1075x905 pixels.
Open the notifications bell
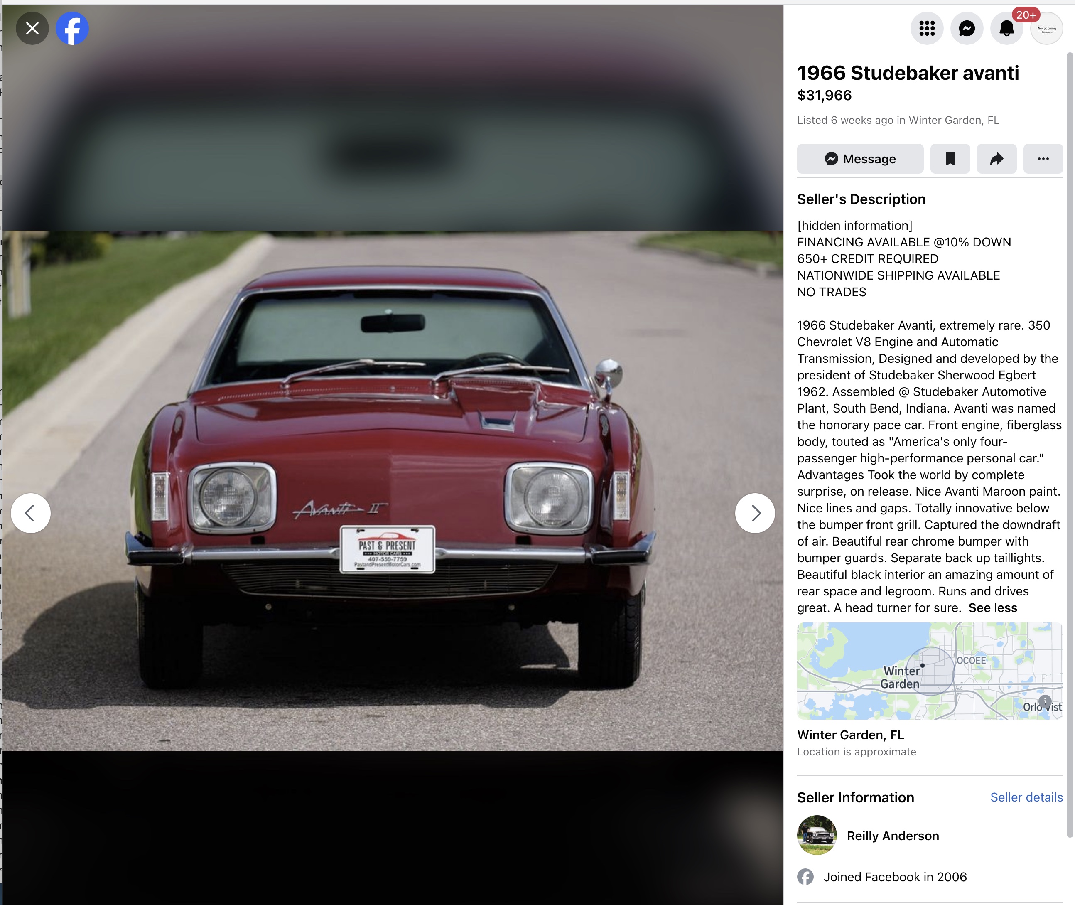[x=1007, y=28]
